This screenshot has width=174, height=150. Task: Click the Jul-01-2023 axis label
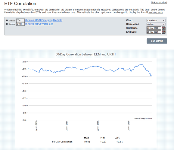(67, 126)
